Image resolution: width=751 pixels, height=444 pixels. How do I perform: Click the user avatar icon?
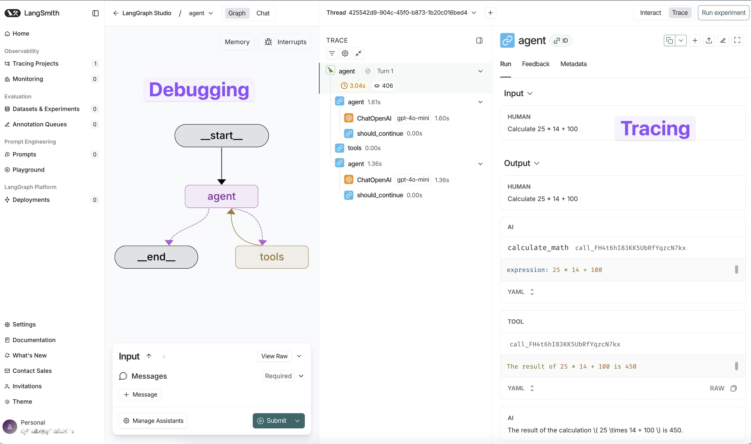(x=10, y=427)
